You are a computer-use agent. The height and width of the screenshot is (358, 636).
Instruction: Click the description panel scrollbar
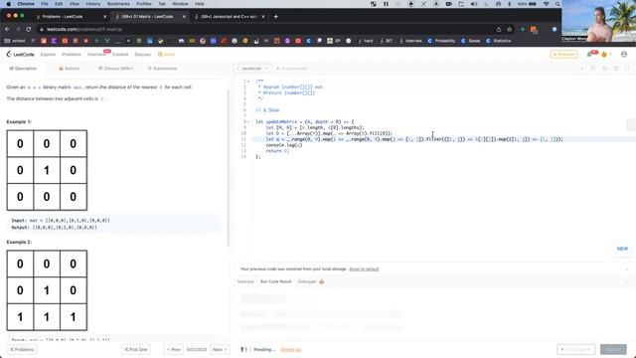click(228, 168)
